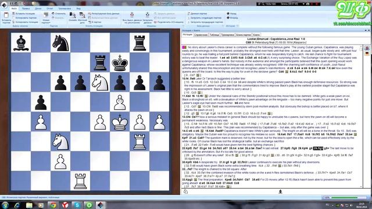Image resolution: width=372 pixels, height=209 pixels.
Task: Select the black bishop on a8
Action: pos(21,42)
